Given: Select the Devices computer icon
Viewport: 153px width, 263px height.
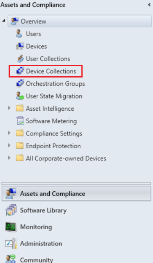Looking at the screenshot, I should pyautogui.click(x=20, y=46).
